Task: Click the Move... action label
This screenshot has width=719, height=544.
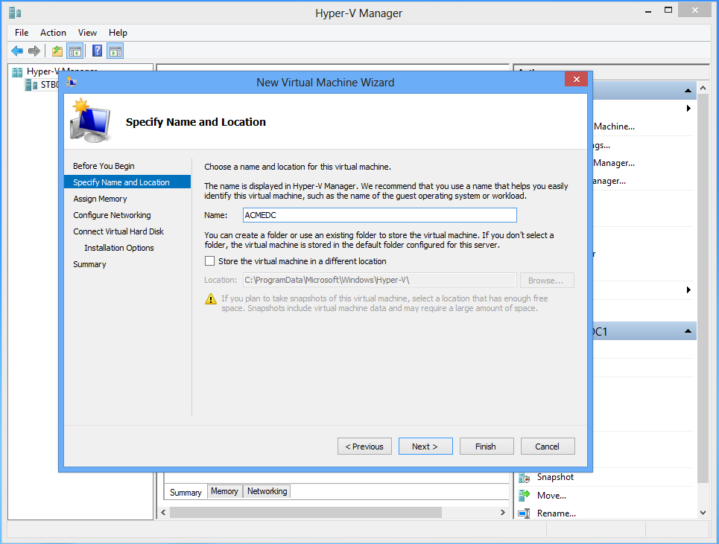Action: pos(551,496)
